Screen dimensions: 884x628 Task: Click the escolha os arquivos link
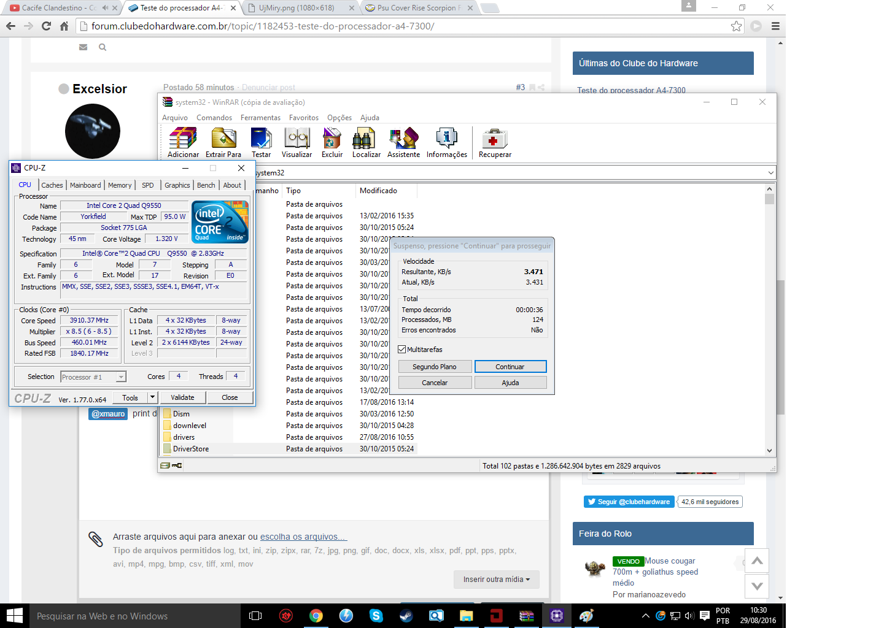coord(304,537)
